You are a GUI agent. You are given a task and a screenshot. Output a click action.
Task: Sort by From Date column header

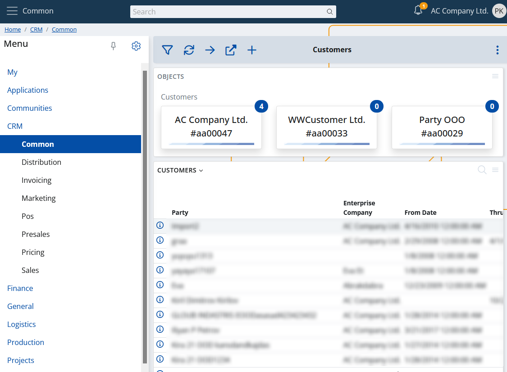[420, 213]
